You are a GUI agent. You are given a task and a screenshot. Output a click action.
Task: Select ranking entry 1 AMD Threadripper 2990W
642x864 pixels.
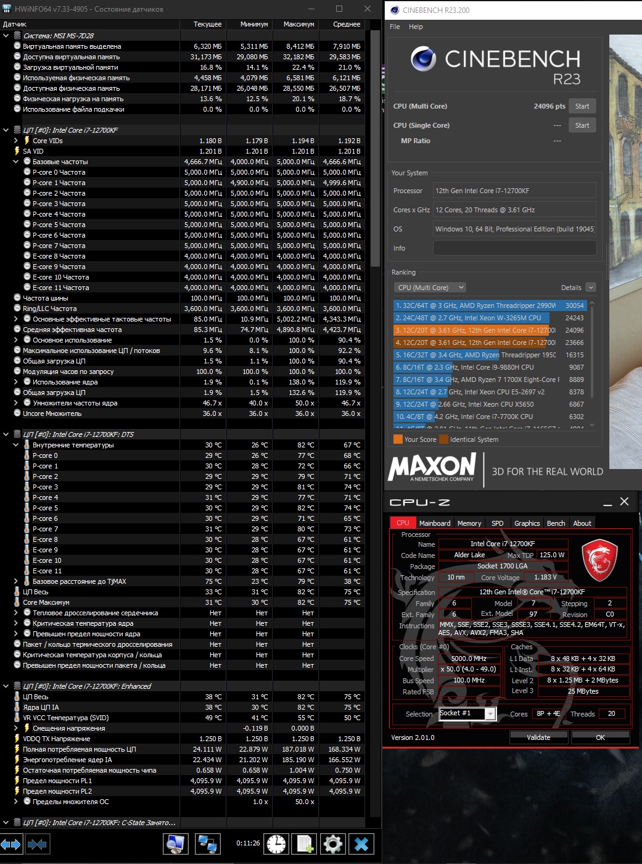point(490,305)
